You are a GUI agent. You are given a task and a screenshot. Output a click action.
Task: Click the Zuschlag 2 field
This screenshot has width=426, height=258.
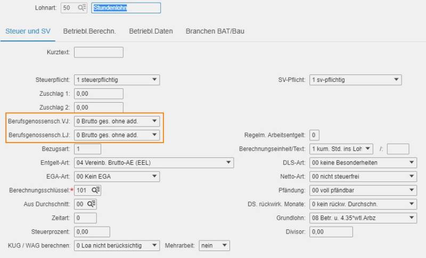(x=99, y=107)
